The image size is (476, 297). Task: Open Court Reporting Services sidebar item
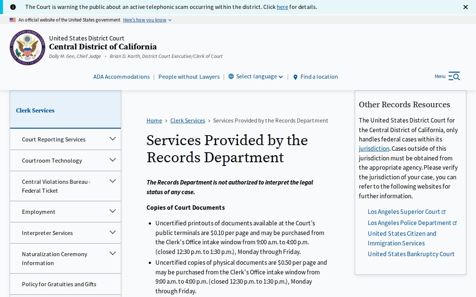(x=54, y=140)
